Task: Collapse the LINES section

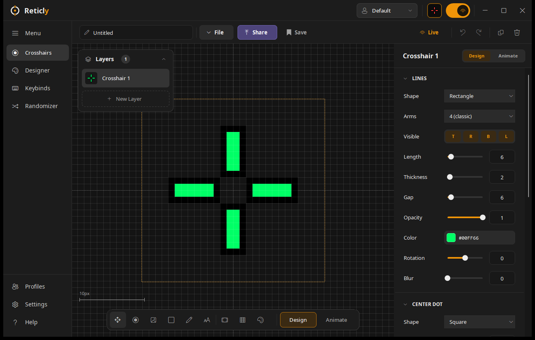Action: tap(406, 78)
